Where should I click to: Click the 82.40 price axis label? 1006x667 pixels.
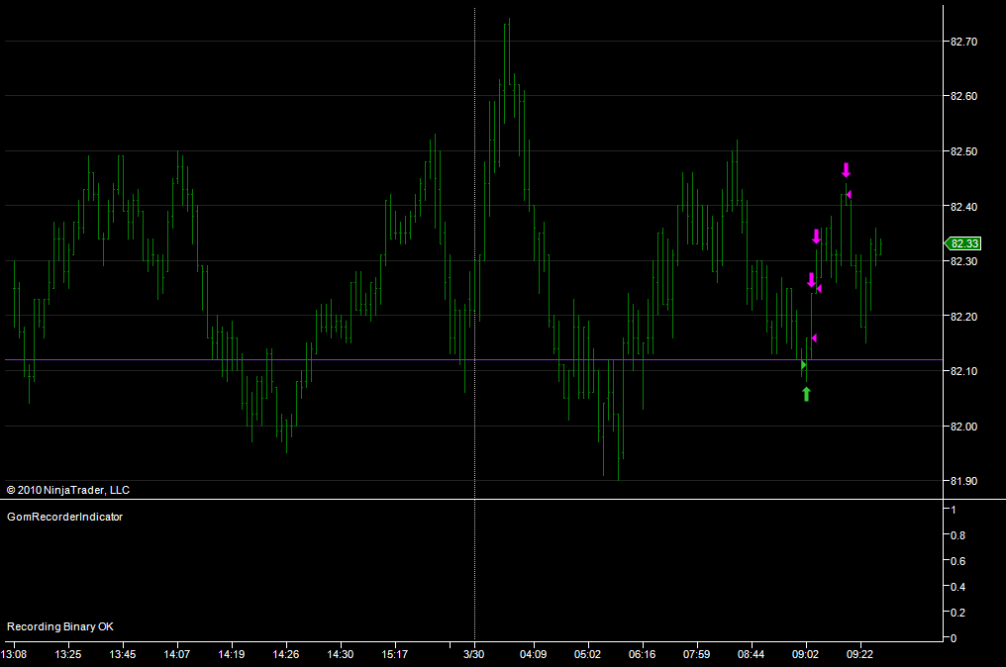tap(963, 207)
